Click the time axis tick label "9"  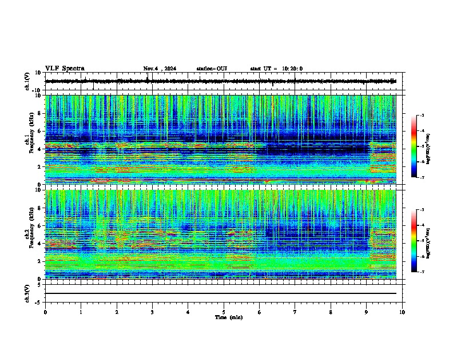coord(366,312)
